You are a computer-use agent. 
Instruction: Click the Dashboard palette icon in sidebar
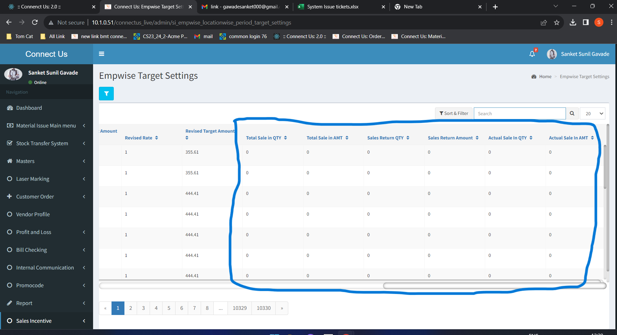click(10, 108)
